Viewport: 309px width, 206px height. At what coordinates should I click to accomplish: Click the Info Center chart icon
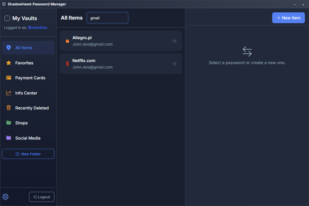tap(8, 93)
